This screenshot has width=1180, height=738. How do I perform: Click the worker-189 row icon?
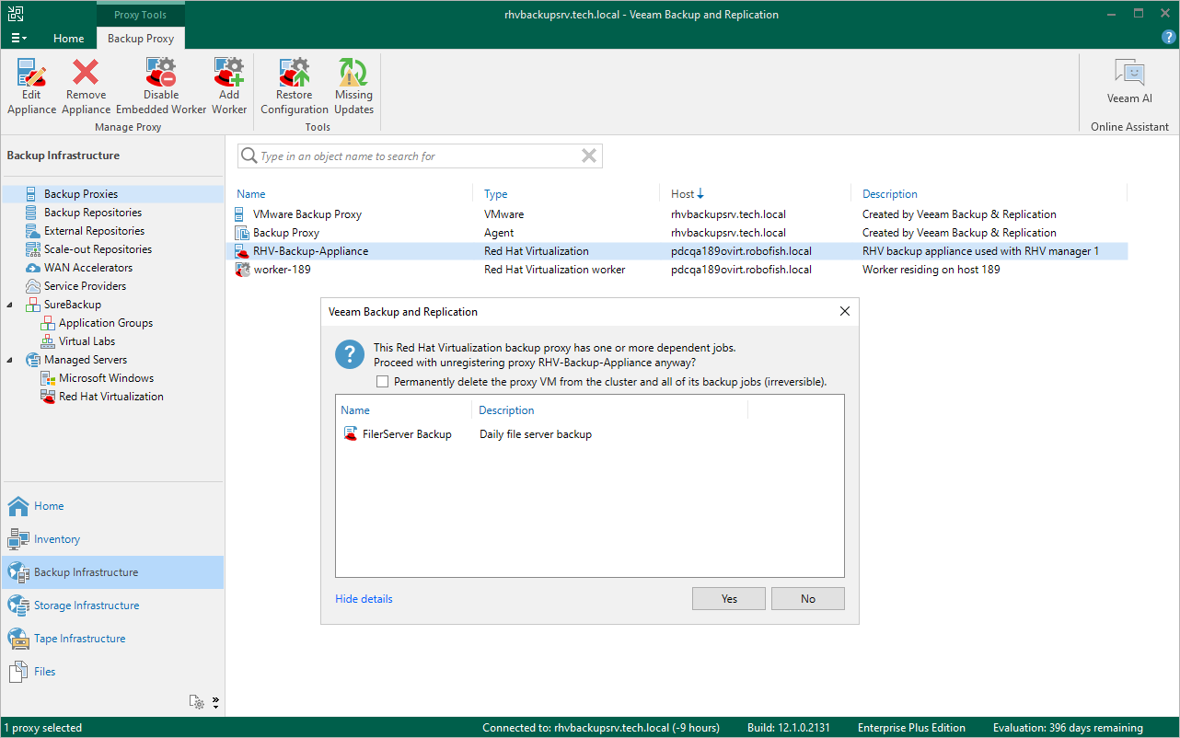pos(243,270)
